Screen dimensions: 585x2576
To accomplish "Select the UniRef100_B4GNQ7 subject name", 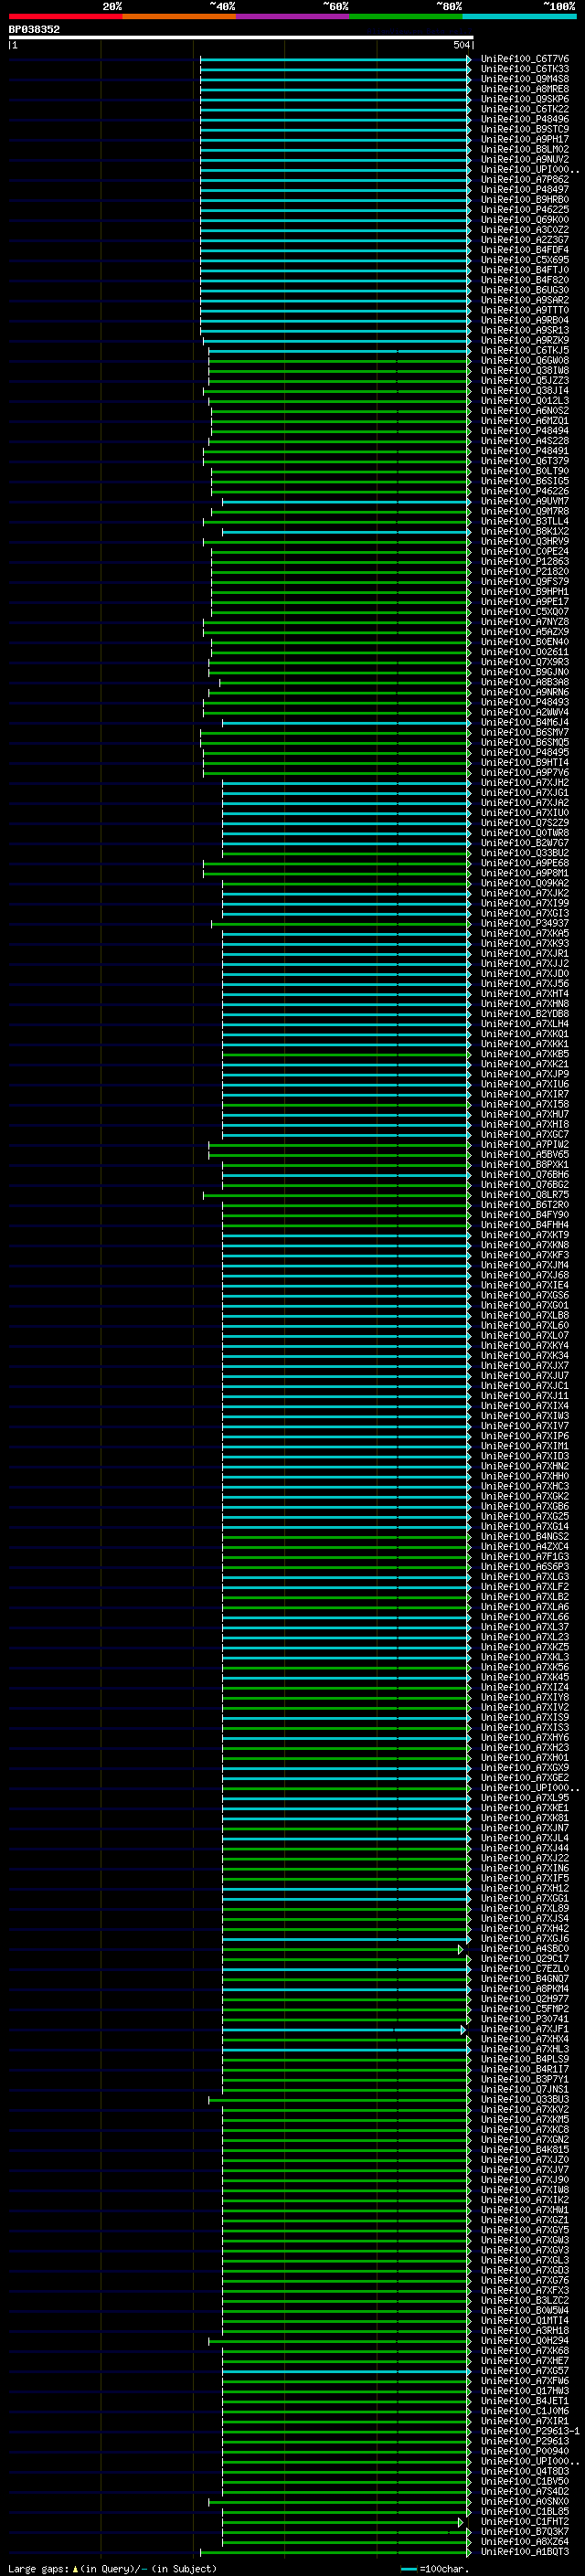I will [524, 1978].
